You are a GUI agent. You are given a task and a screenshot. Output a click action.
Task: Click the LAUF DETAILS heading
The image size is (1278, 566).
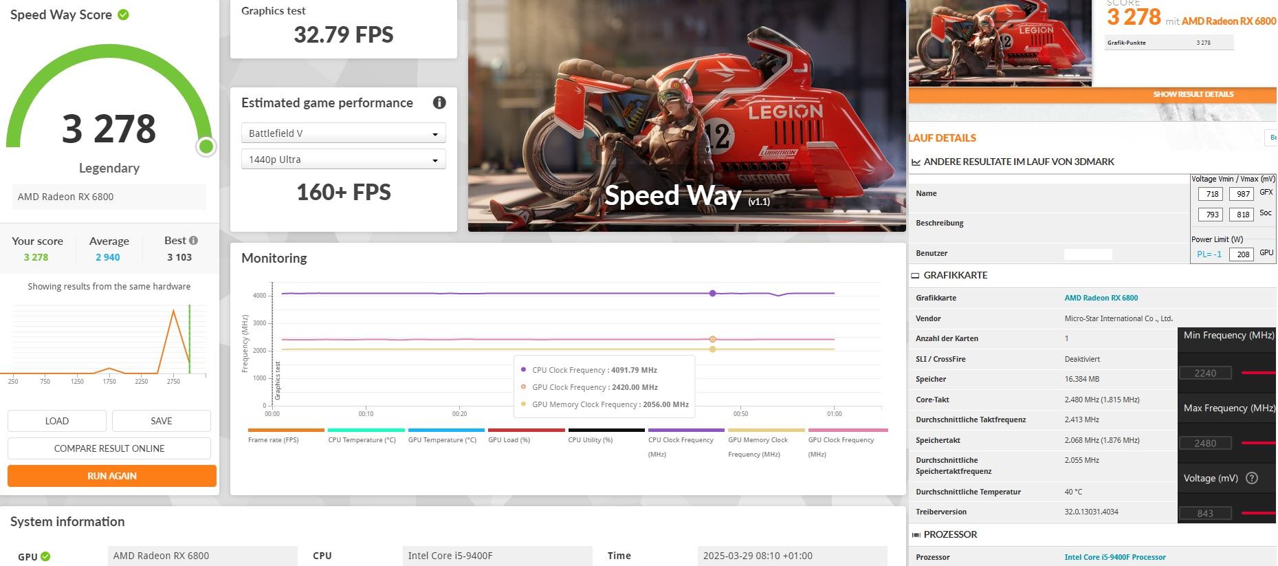(x=942, y=138)
